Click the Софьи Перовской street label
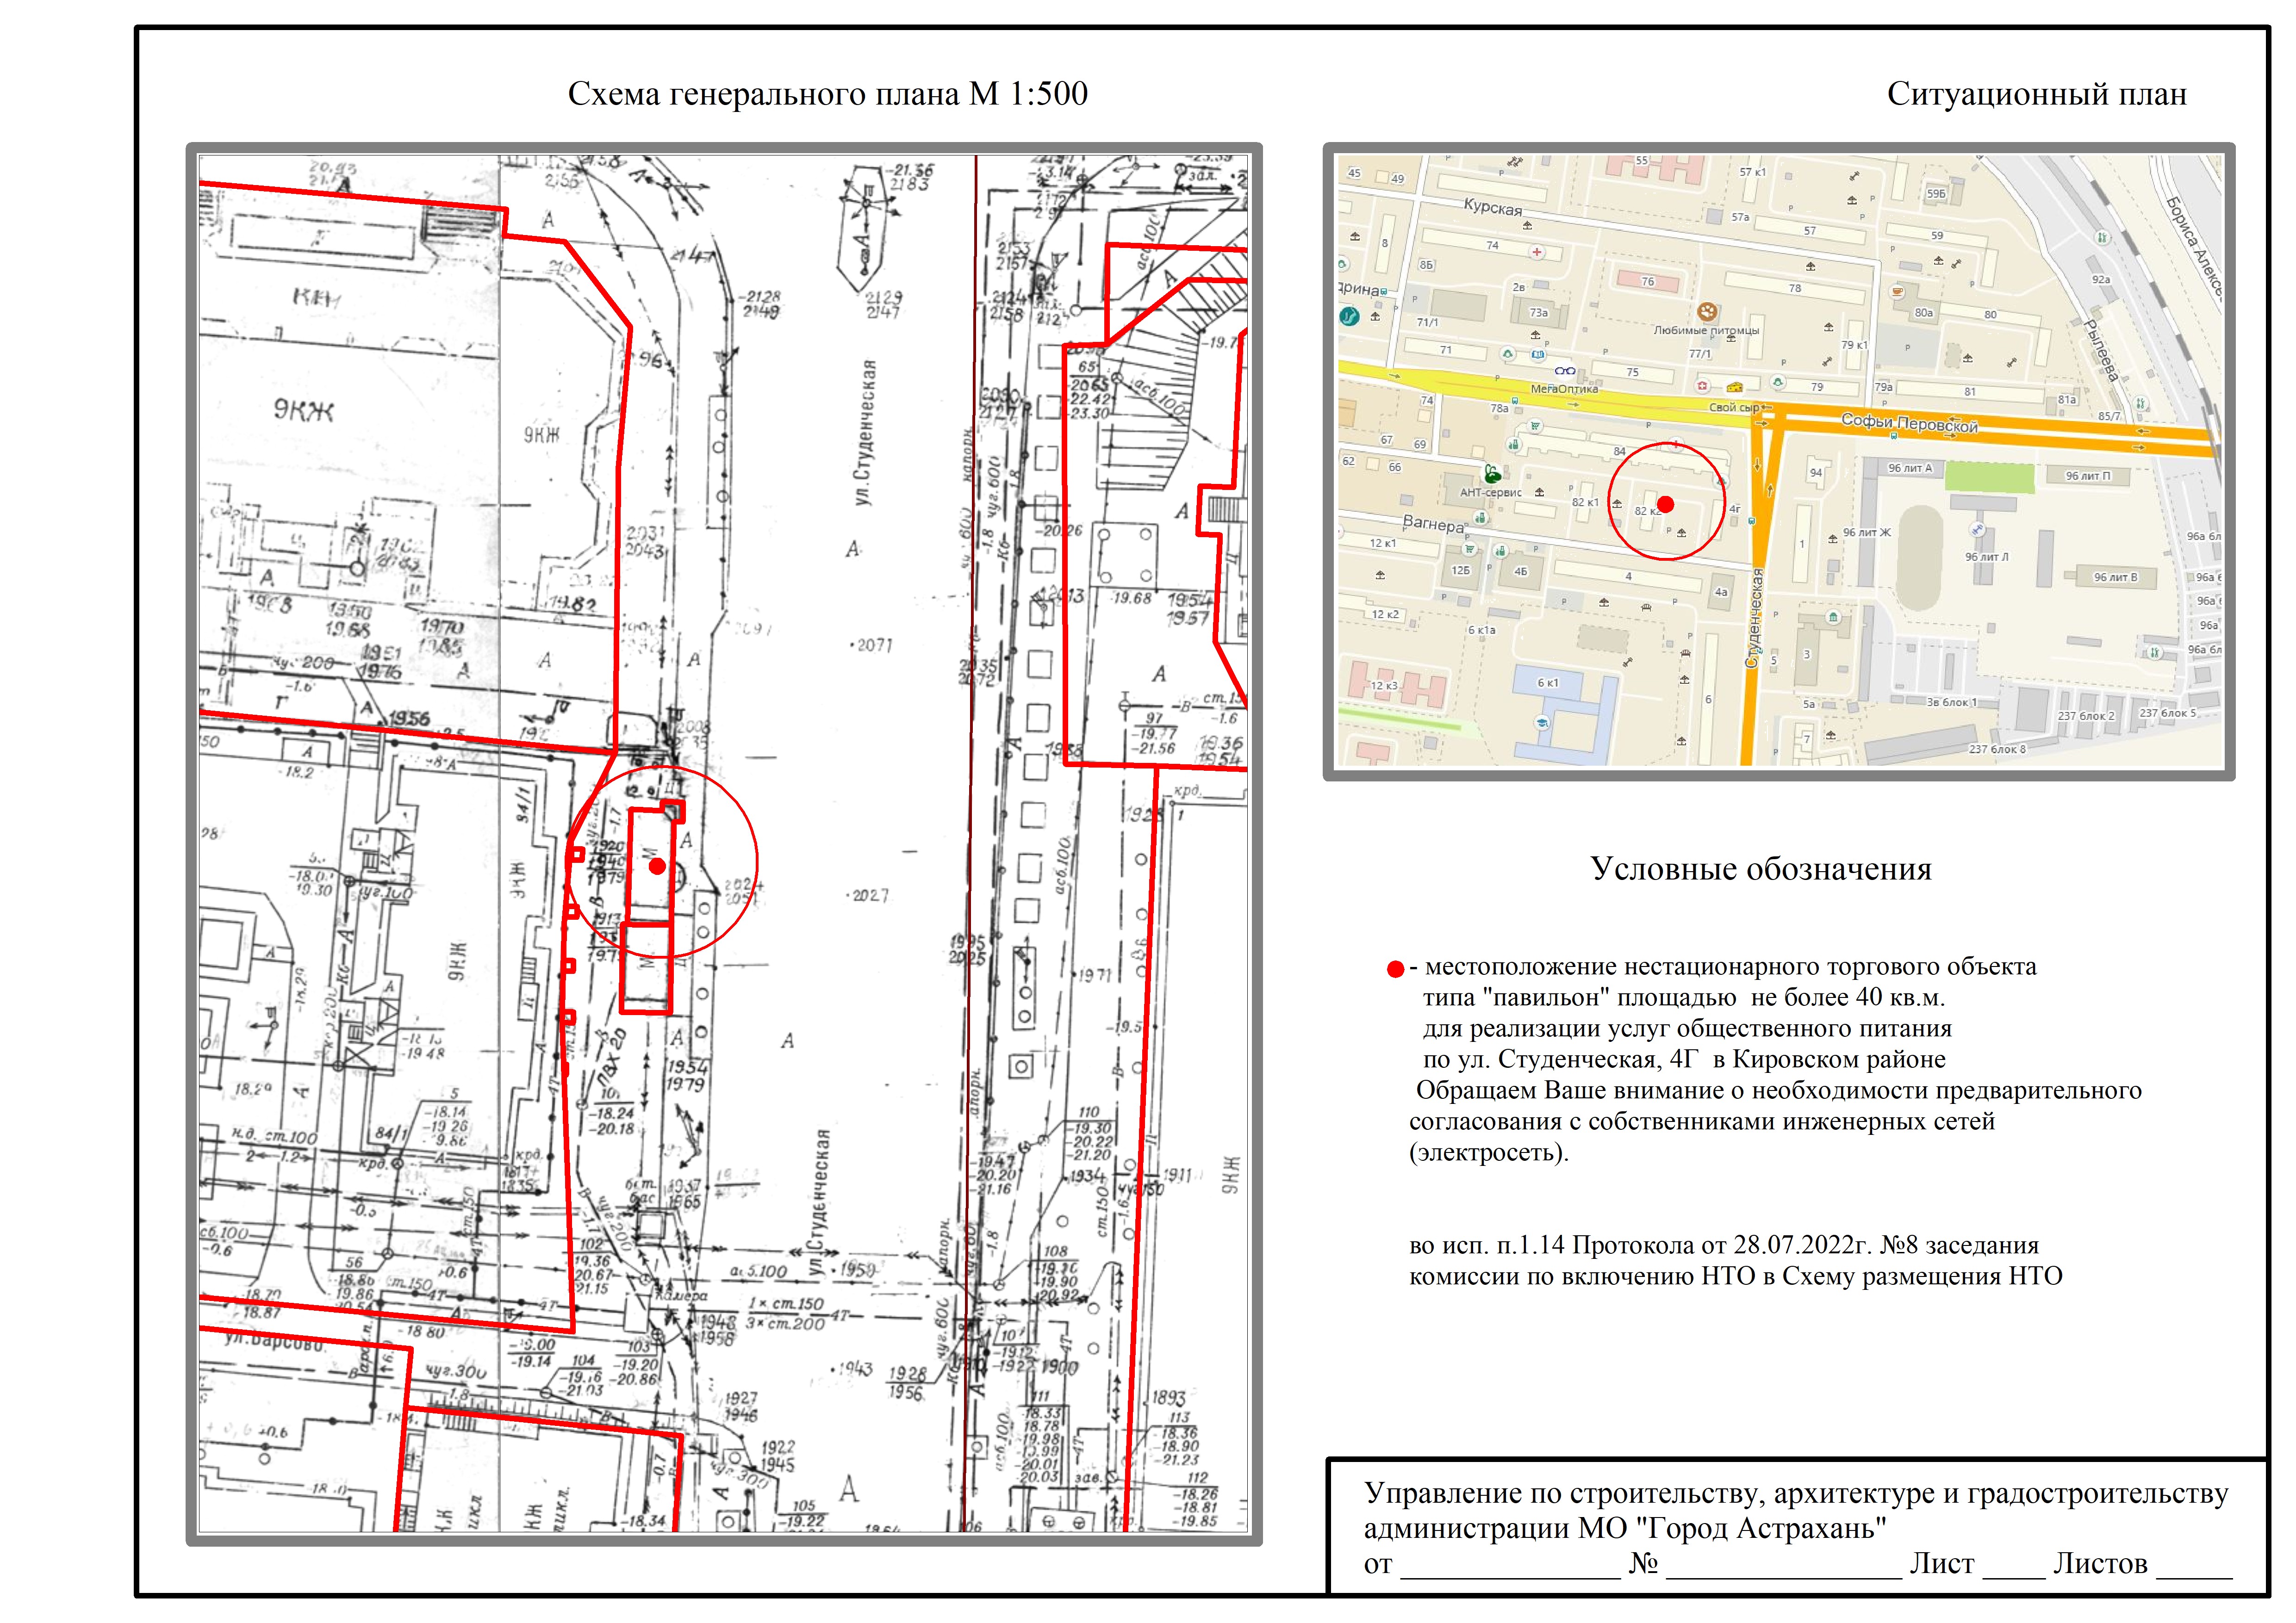The width and height of the screenshot is (2296, 1623). click(1909, 424)
